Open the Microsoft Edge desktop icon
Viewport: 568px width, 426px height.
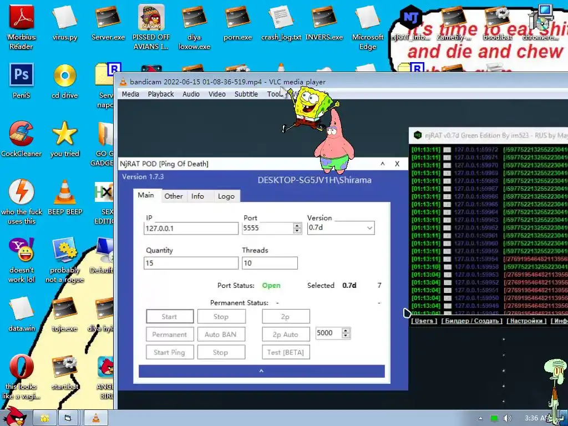(x=367, y=27)
